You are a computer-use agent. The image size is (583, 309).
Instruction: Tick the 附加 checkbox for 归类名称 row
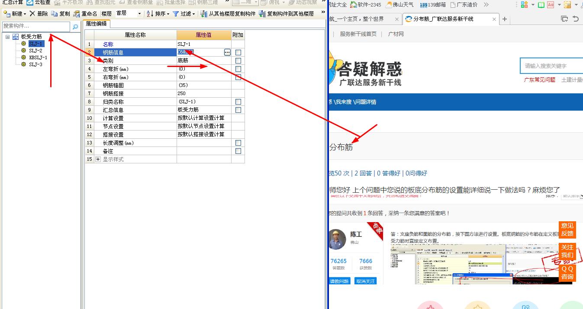tap(238, 102)
